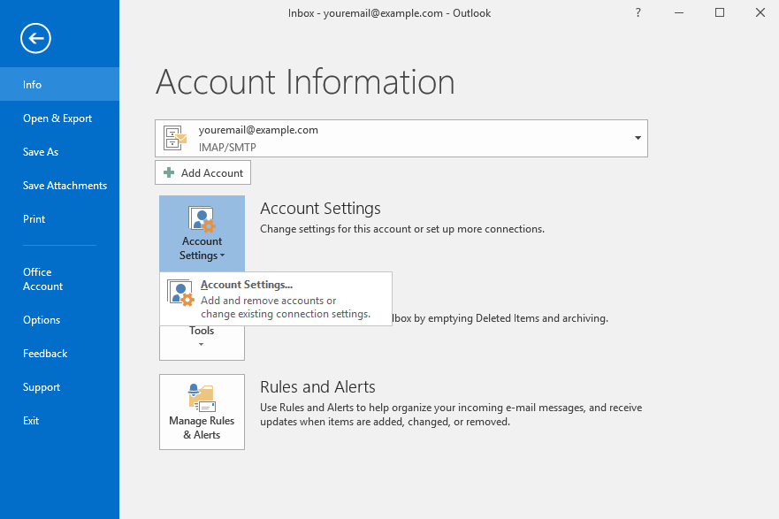This screenshot has height=519, width=779.
Task: Open Outlook Options
Action: click(x=59, y=320)
